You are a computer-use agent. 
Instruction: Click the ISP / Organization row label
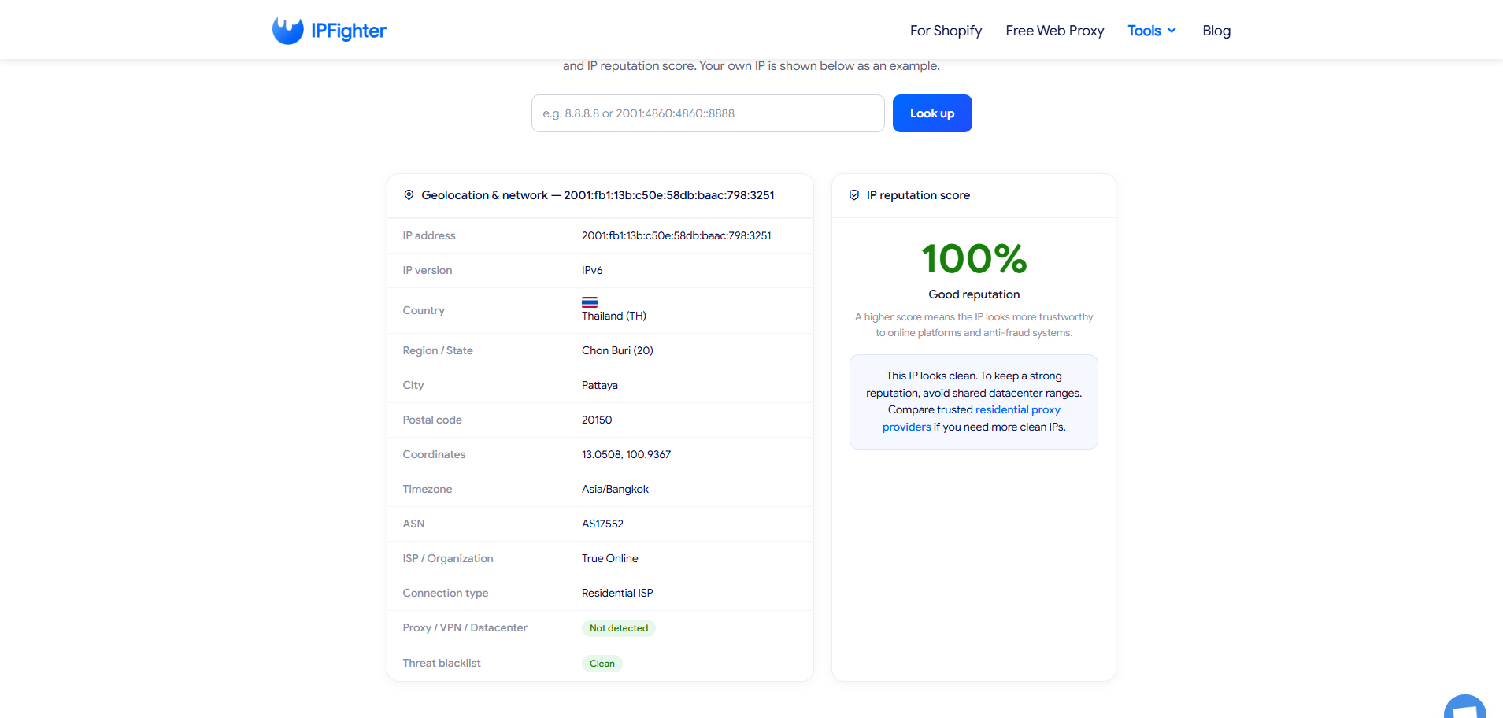(x=448, y=558)
